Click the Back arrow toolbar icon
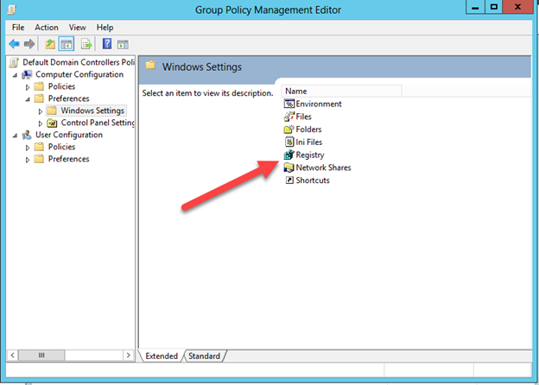The height and width of the screenshot is (385, 539). [15, 44]
